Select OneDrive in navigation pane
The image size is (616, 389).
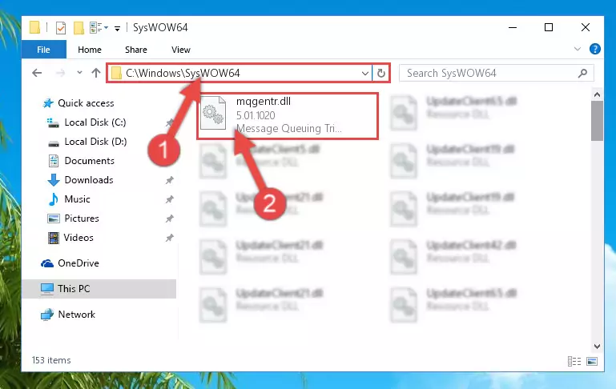[x=79, y=263]
